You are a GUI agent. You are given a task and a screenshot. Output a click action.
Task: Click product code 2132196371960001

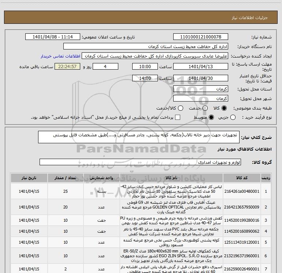pos(242,256)
